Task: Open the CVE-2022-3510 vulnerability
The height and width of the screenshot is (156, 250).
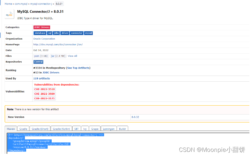Action: pyautogui.click(x=45, y=89)
